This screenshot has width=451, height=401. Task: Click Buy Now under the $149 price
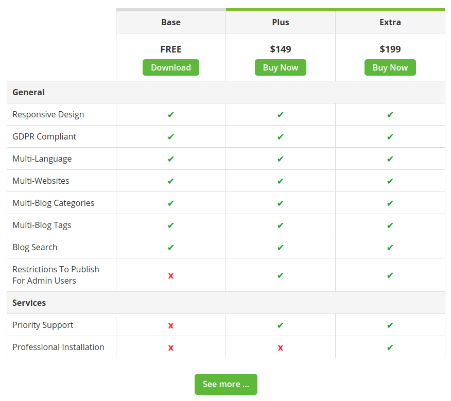click(x=281, y=67)
